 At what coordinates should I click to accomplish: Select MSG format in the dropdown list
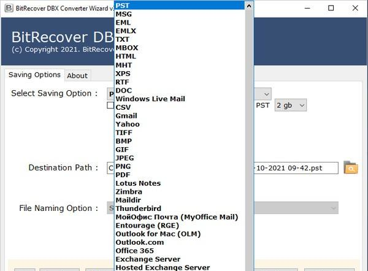[x=180, y=14]
